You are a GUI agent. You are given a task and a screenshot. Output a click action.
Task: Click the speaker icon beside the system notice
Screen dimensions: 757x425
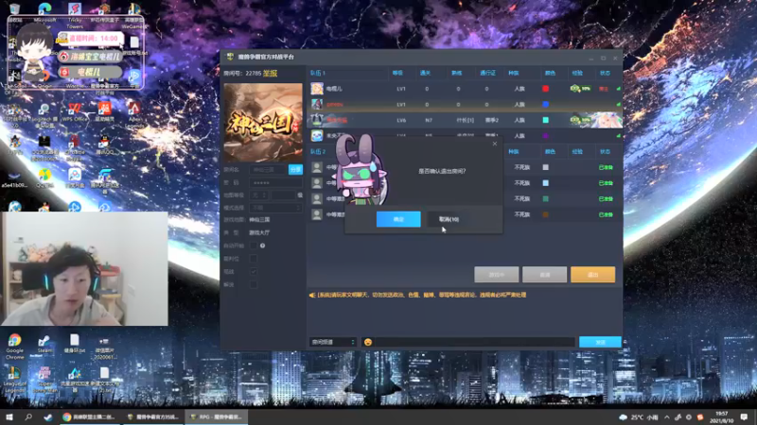(x=312, y=295)
